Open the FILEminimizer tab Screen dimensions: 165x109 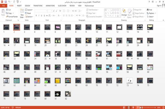point(89,6)
